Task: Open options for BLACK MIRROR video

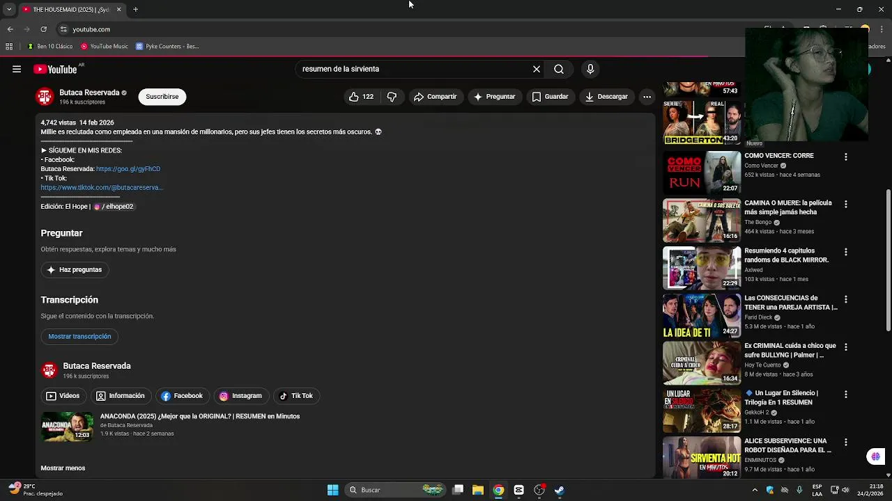Action: (x=846, y=252)
